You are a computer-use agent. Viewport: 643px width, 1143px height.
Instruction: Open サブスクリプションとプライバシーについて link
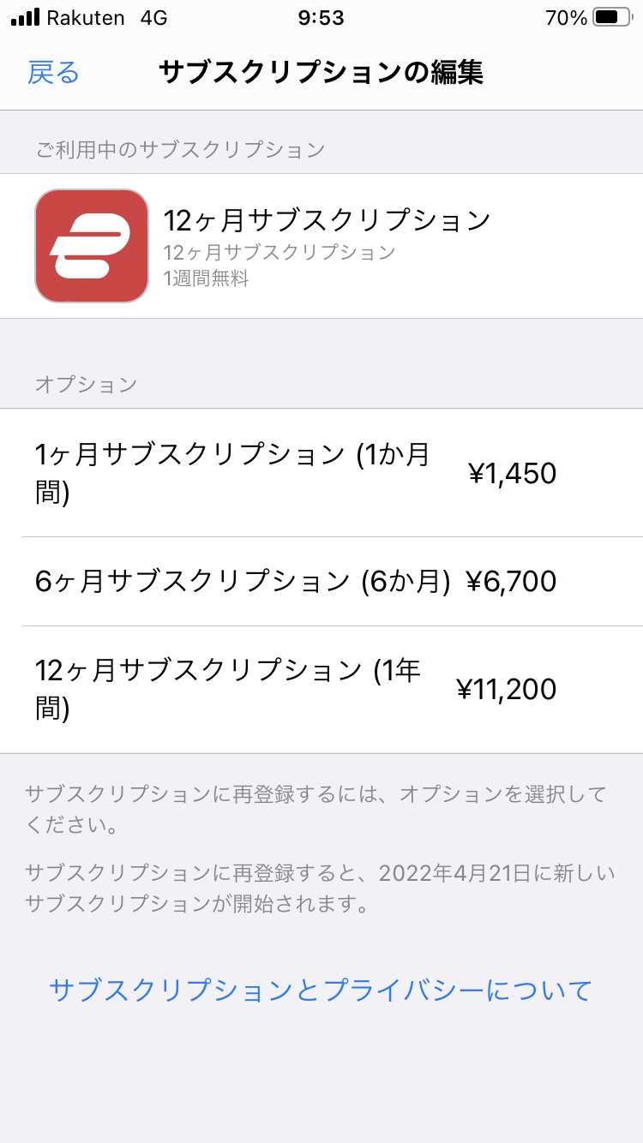(x=321, y=990)
